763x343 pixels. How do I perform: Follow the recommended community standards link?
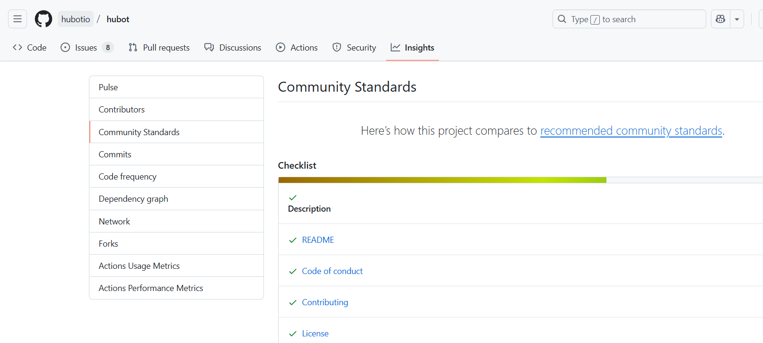tap(631, 130)
